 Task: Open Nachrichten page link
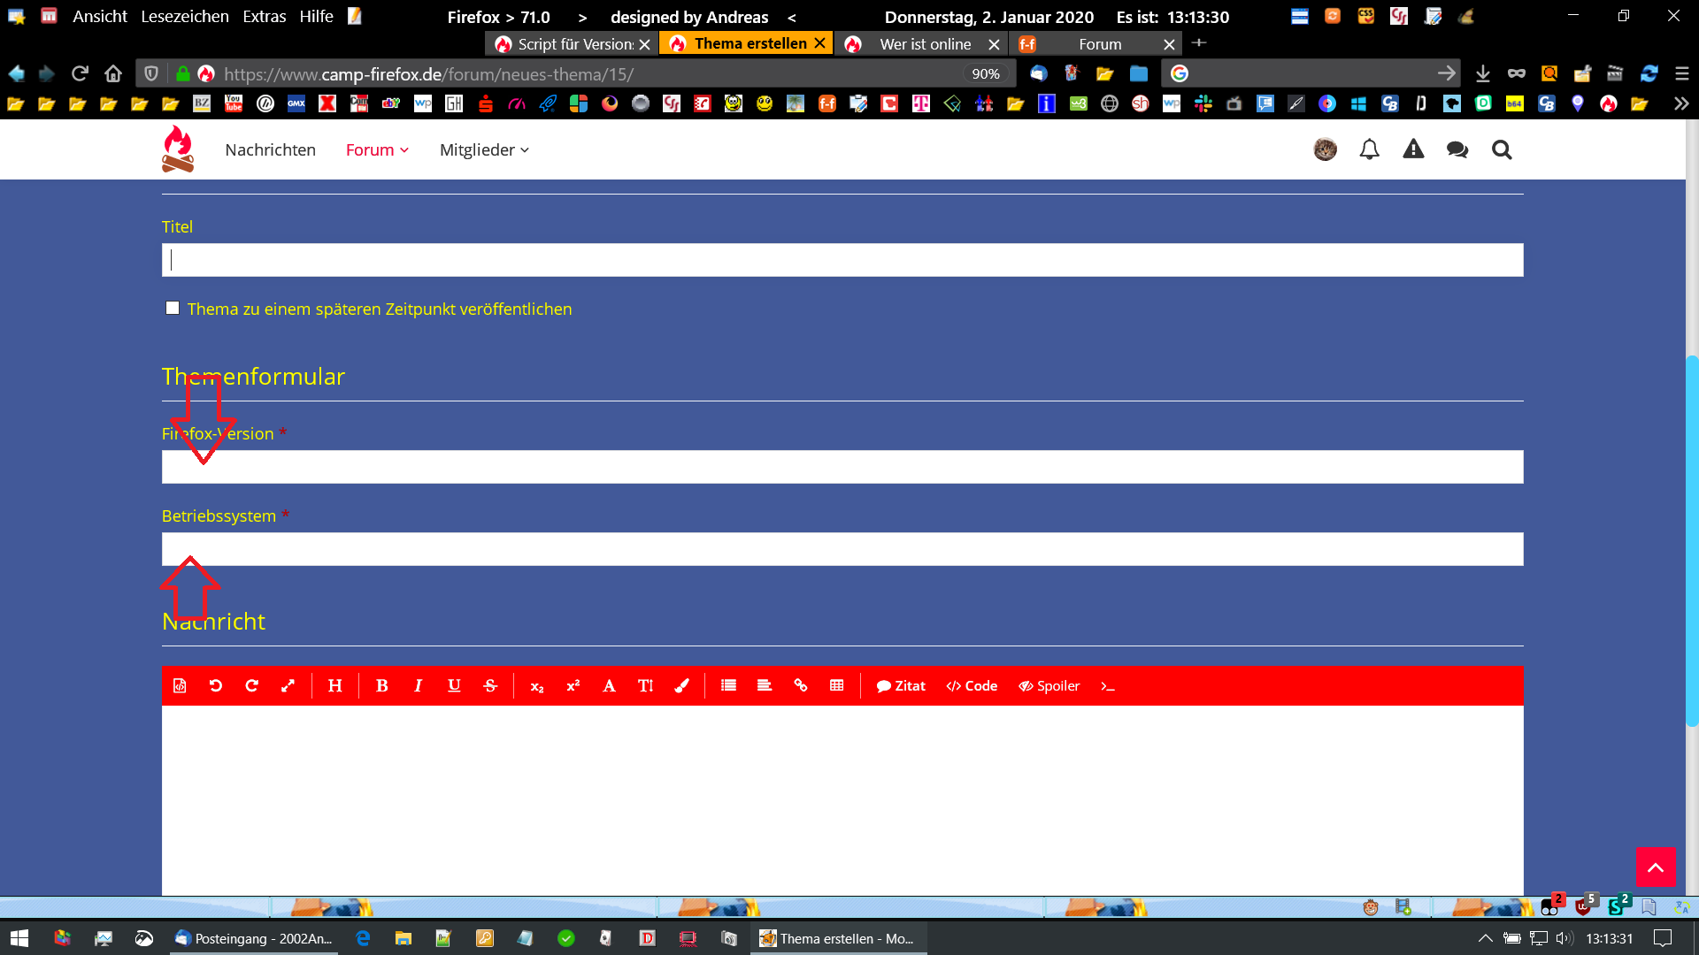coord(270,149)
